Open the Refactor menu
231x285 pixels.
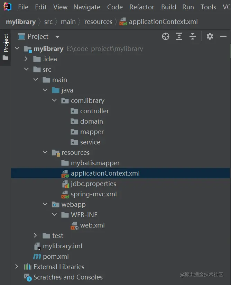tap(141, 7)
